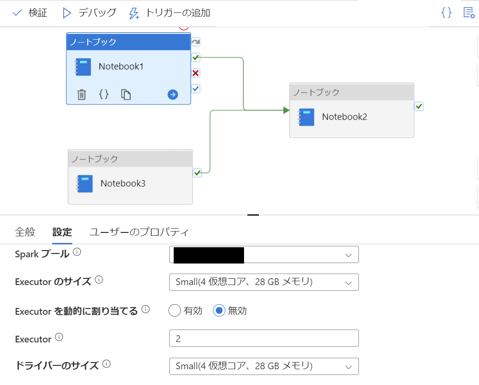The width and height of the screenshot is (479, 385).
Task: Open Notebook1 with the blue arrow icon
Action: [173, 95]
